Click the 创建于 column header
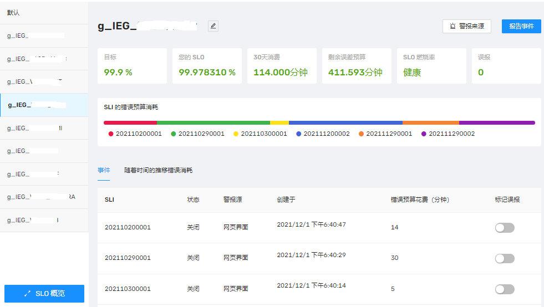The image size is (544, 307). [286, 200]
